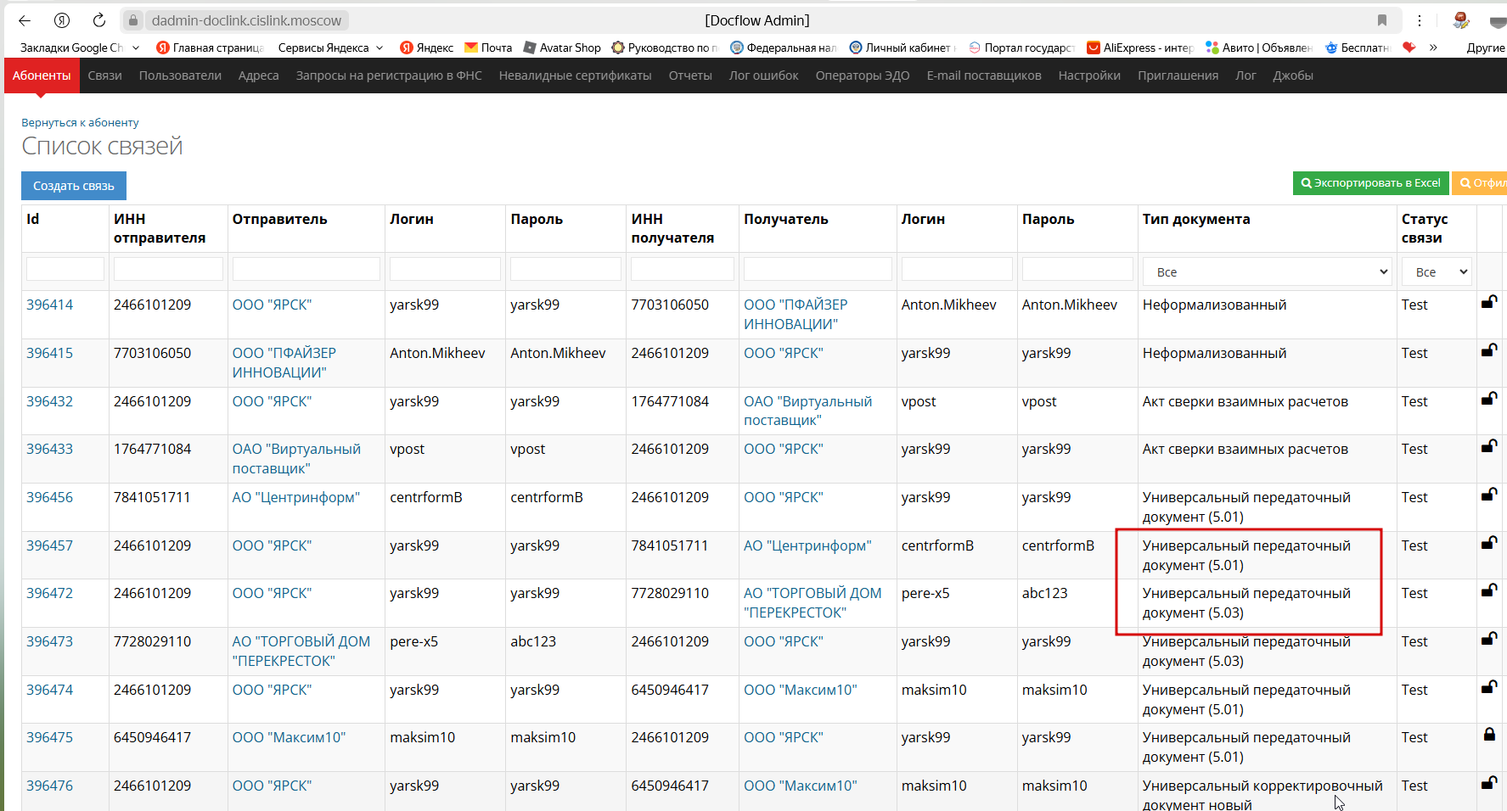Open the browser profile avatar
Viewport: 1507px width, 811px height.
point(1461,20)
